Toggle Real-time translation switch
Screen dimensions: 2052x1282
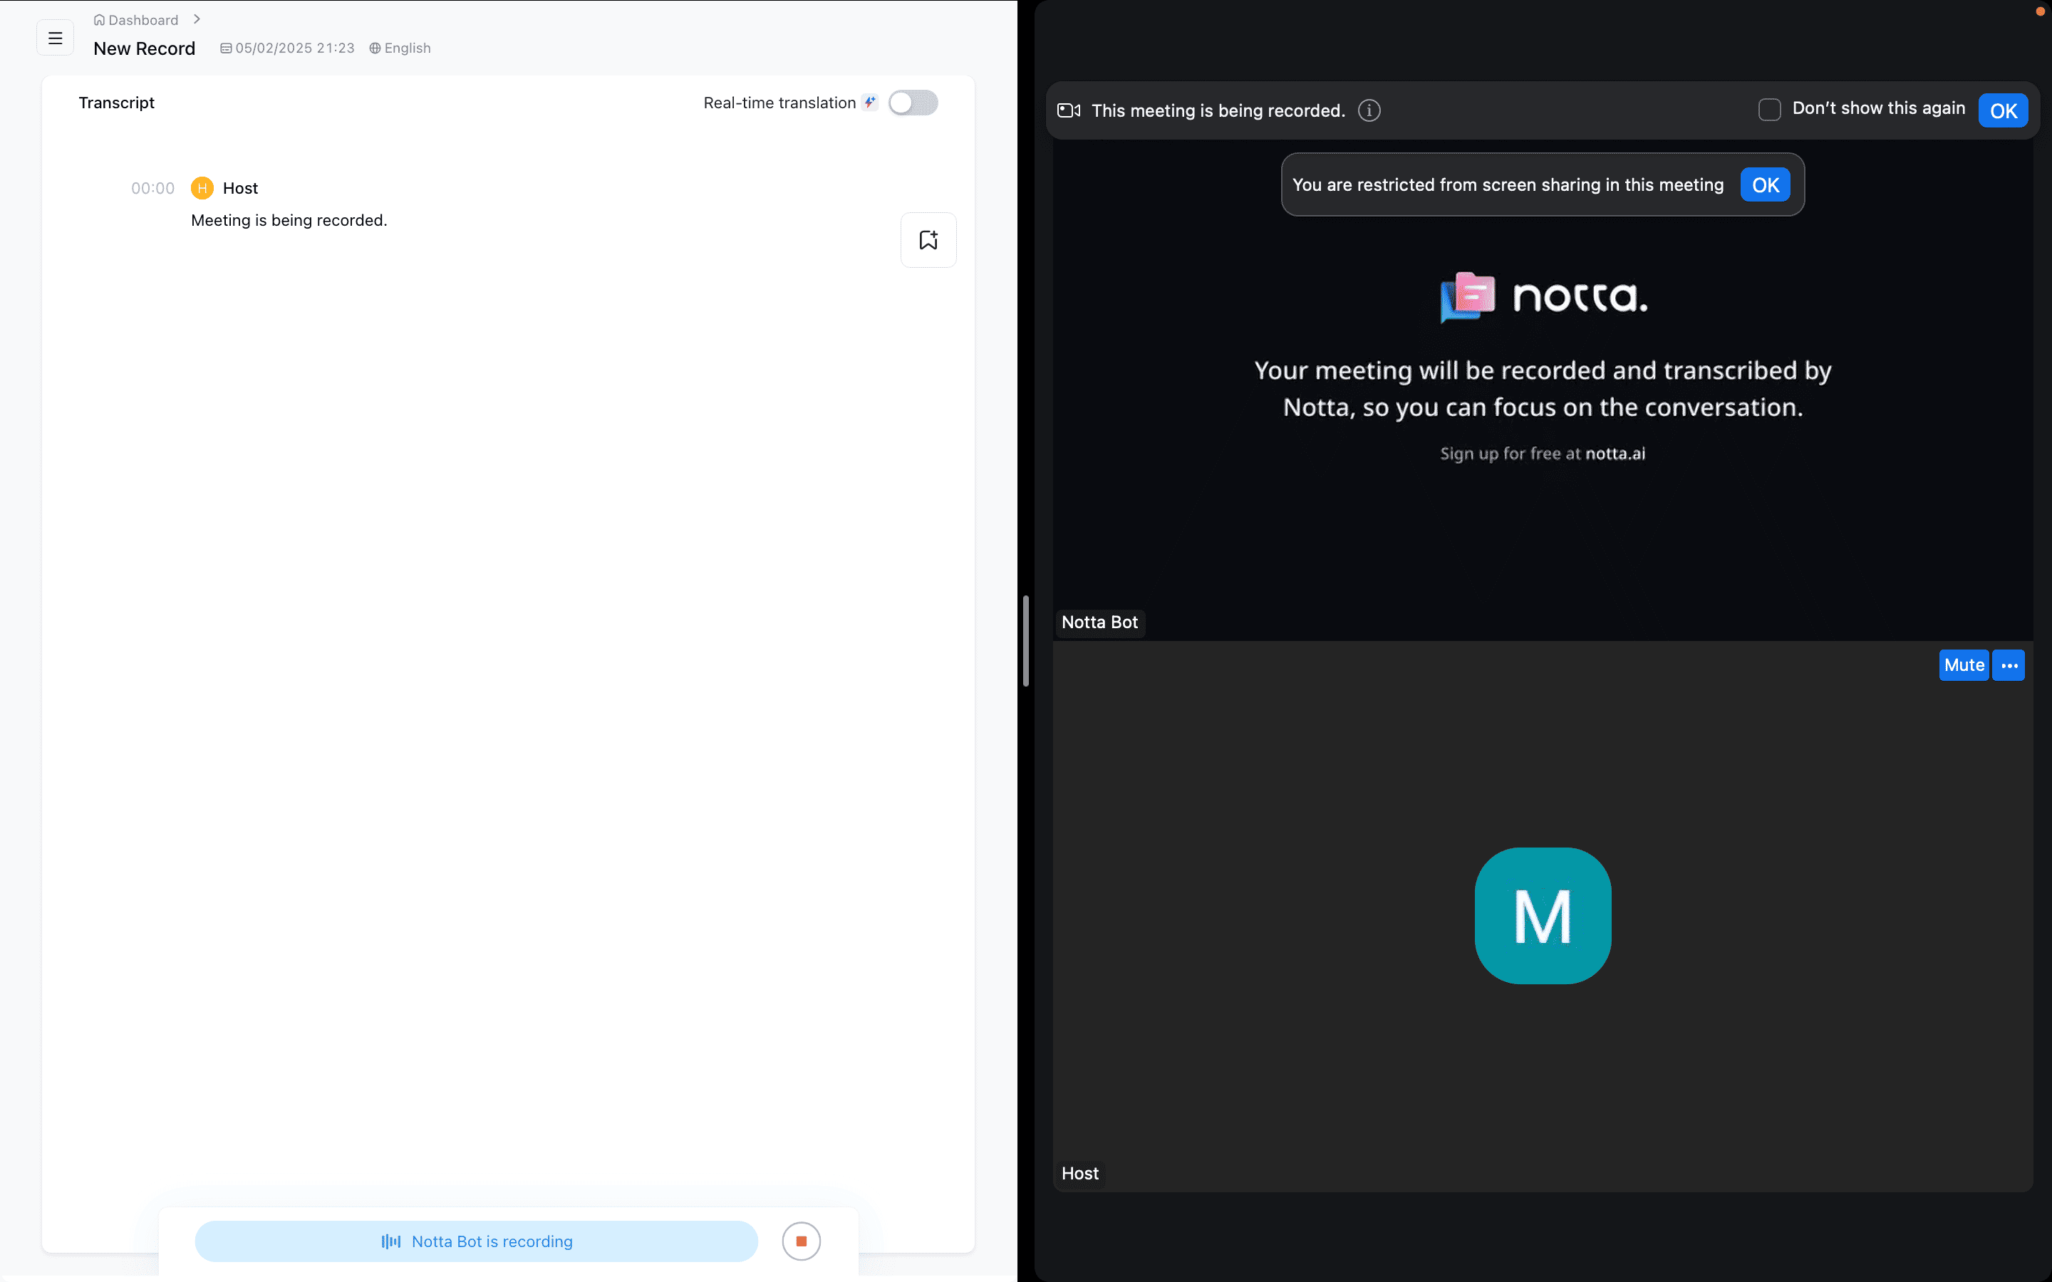tap(913, 103)
